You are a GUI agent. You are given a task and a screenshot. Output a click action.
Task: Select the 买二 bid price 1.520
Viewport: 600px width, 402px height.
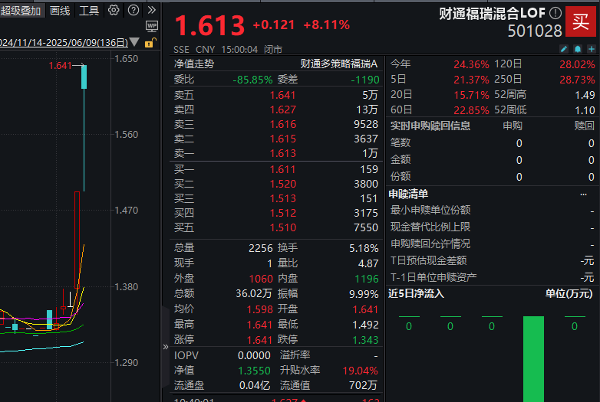pos(282,184)
